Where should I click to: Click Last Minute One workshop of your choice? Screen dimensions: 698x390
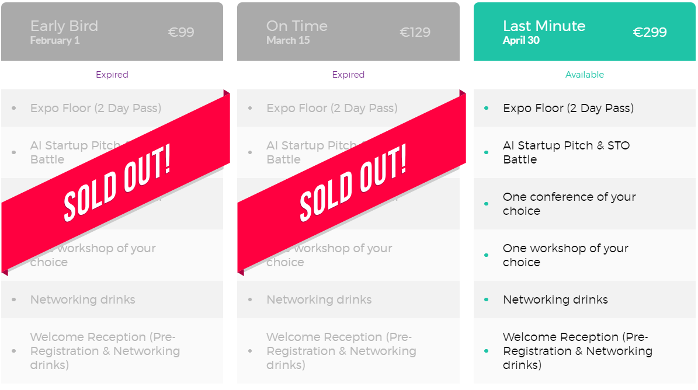pyautogui.click(x=585, y=255)
